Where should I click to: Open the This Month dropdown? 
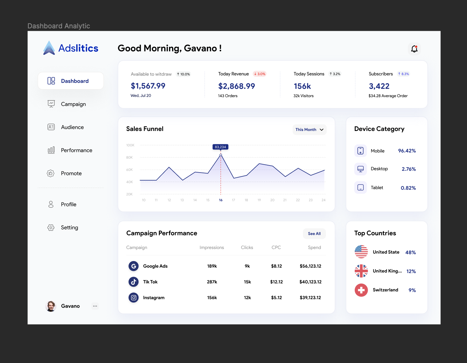pyautogui.click(x=309, y=129)
